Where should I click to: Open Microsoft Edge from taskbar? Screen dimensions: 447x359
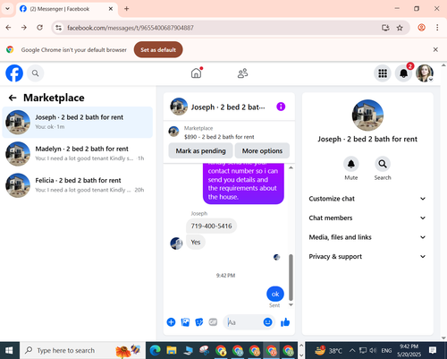click(x=155, y=350)
